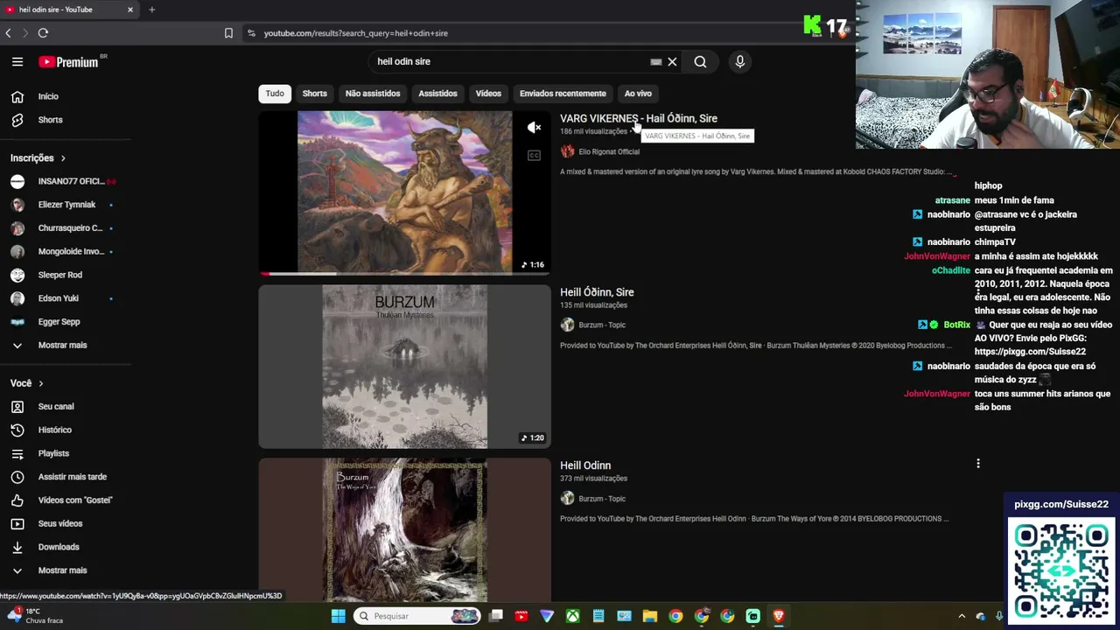
Task: Open the YouTube hamburger guide menu
Action: (17, 62)
